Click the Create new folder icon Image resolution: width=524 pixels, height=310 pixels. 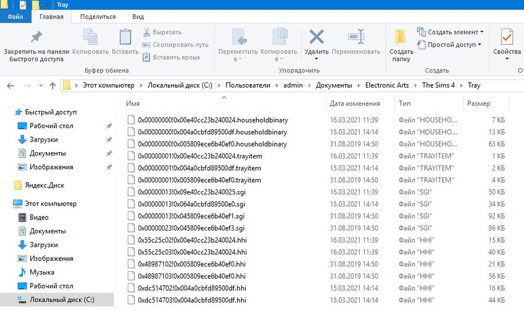[401, 38]
